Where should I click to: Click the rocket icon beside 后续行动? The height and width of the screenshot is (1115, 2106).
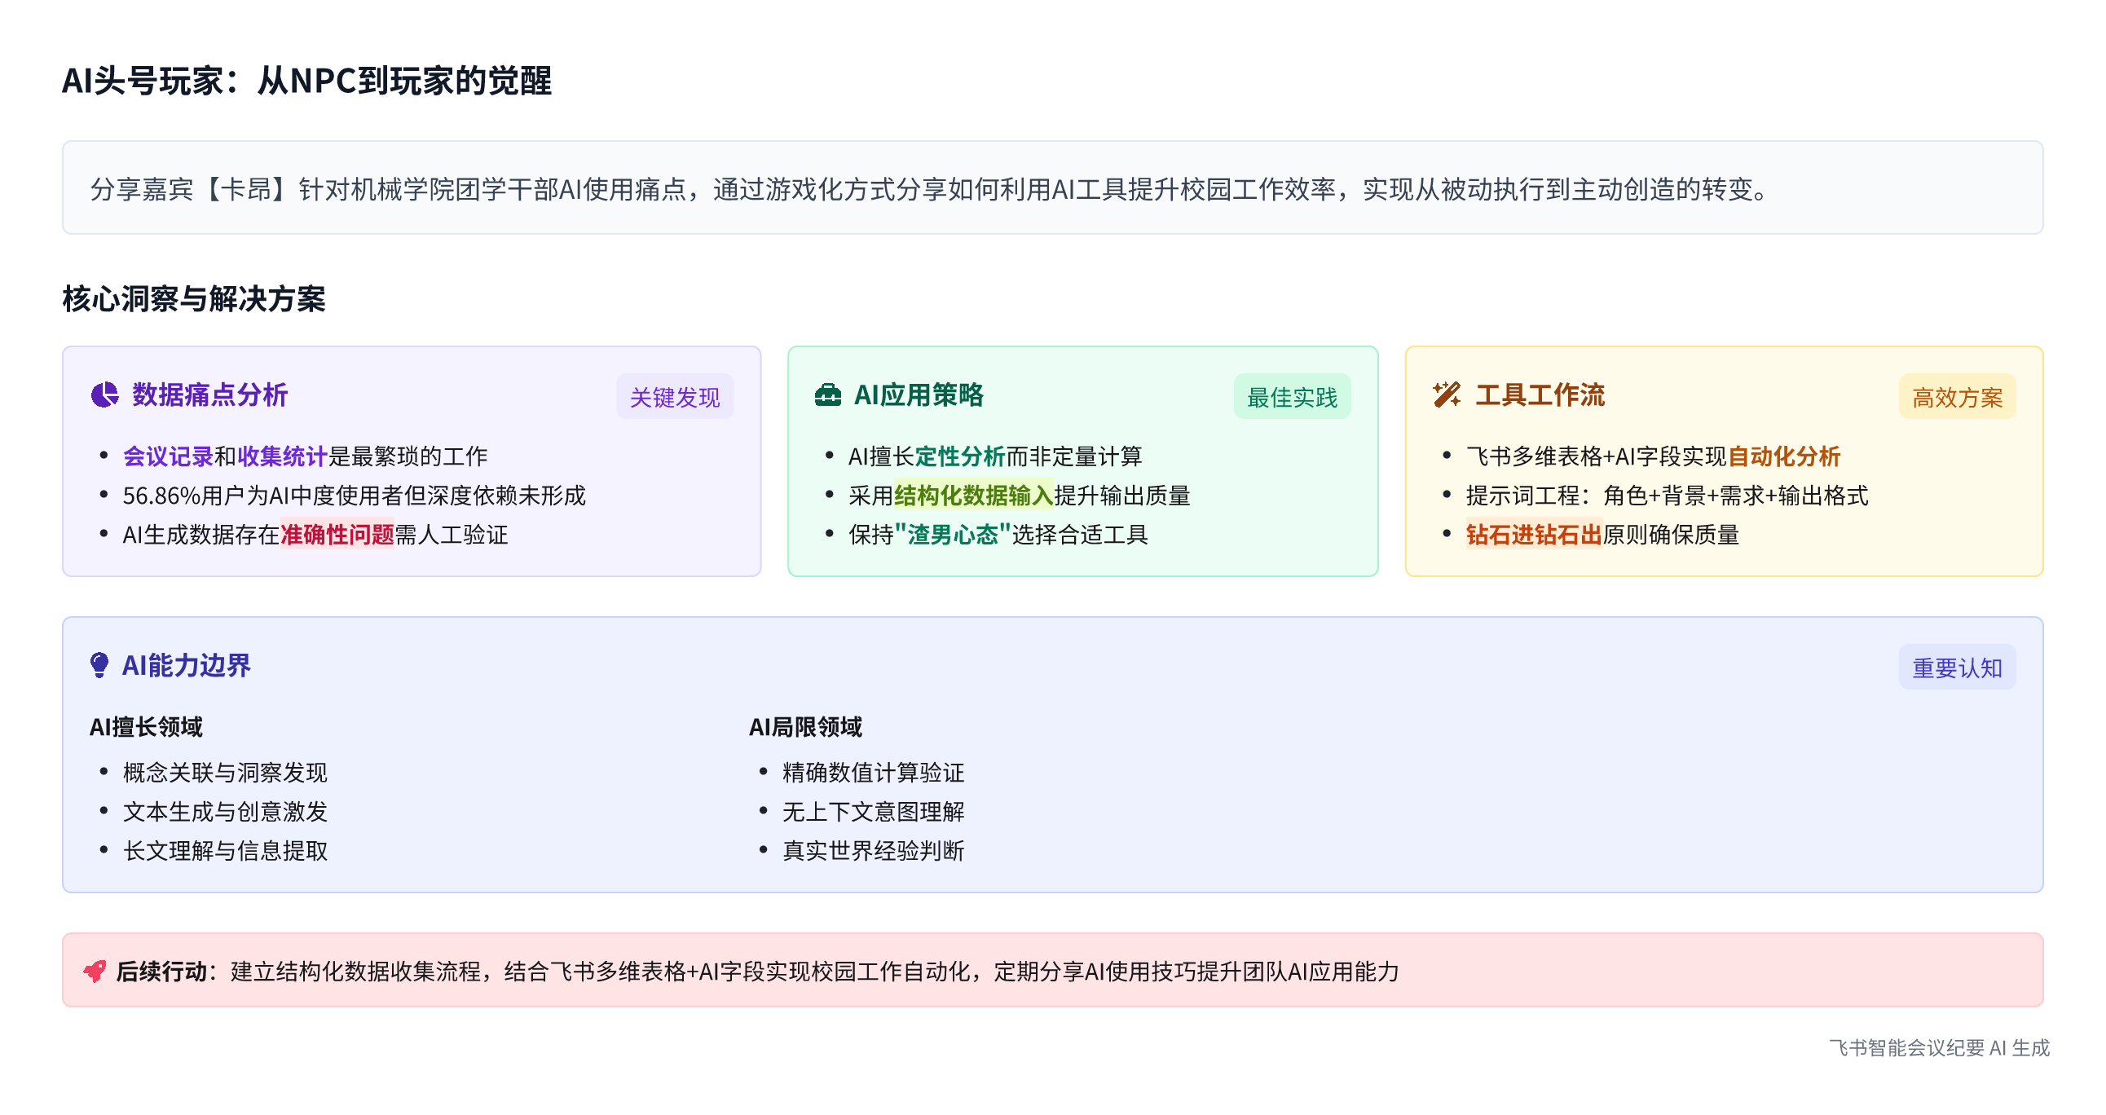(x=95, y=971)
